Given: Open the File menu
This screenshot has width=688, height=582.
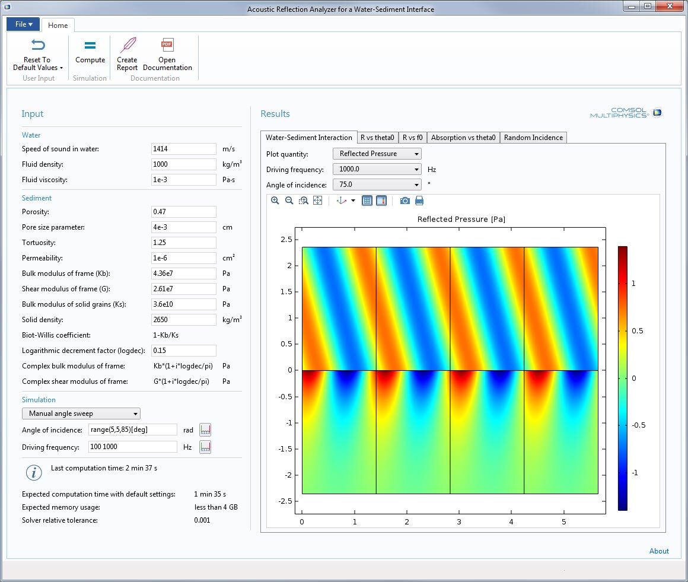Looking at the screenshot, I should click(x=22, y=24).
